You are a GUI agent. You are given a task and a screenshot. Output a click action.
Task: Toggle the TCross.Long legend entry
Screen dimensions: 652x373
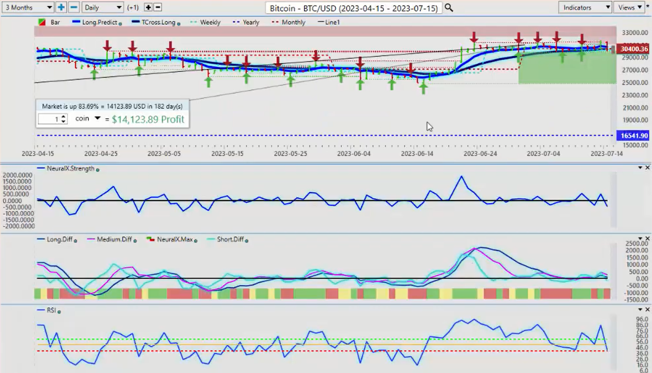pos(153,22)
